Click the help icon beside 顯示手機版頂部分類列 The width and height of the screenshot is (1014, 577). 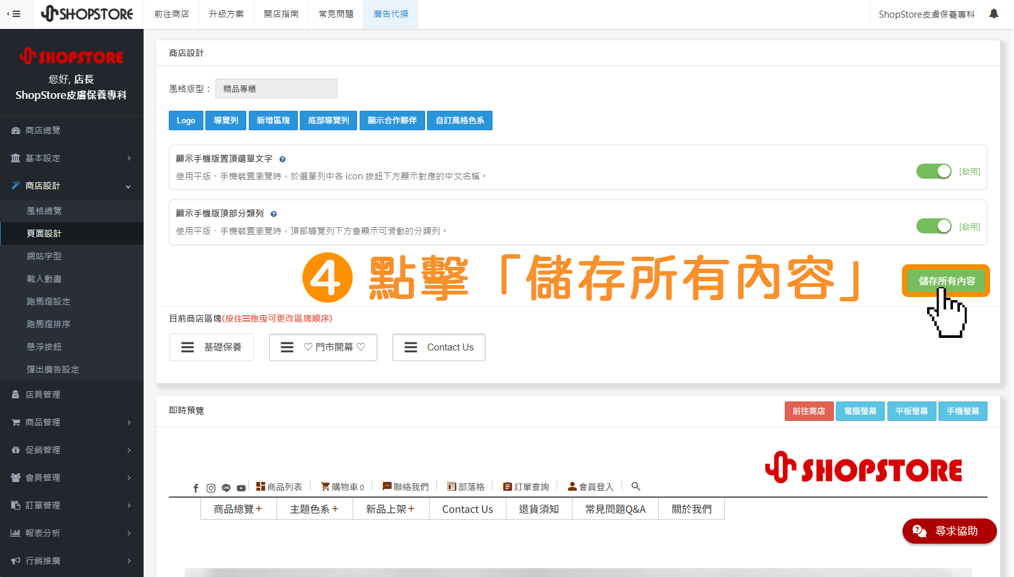click(x=273, y=214)
